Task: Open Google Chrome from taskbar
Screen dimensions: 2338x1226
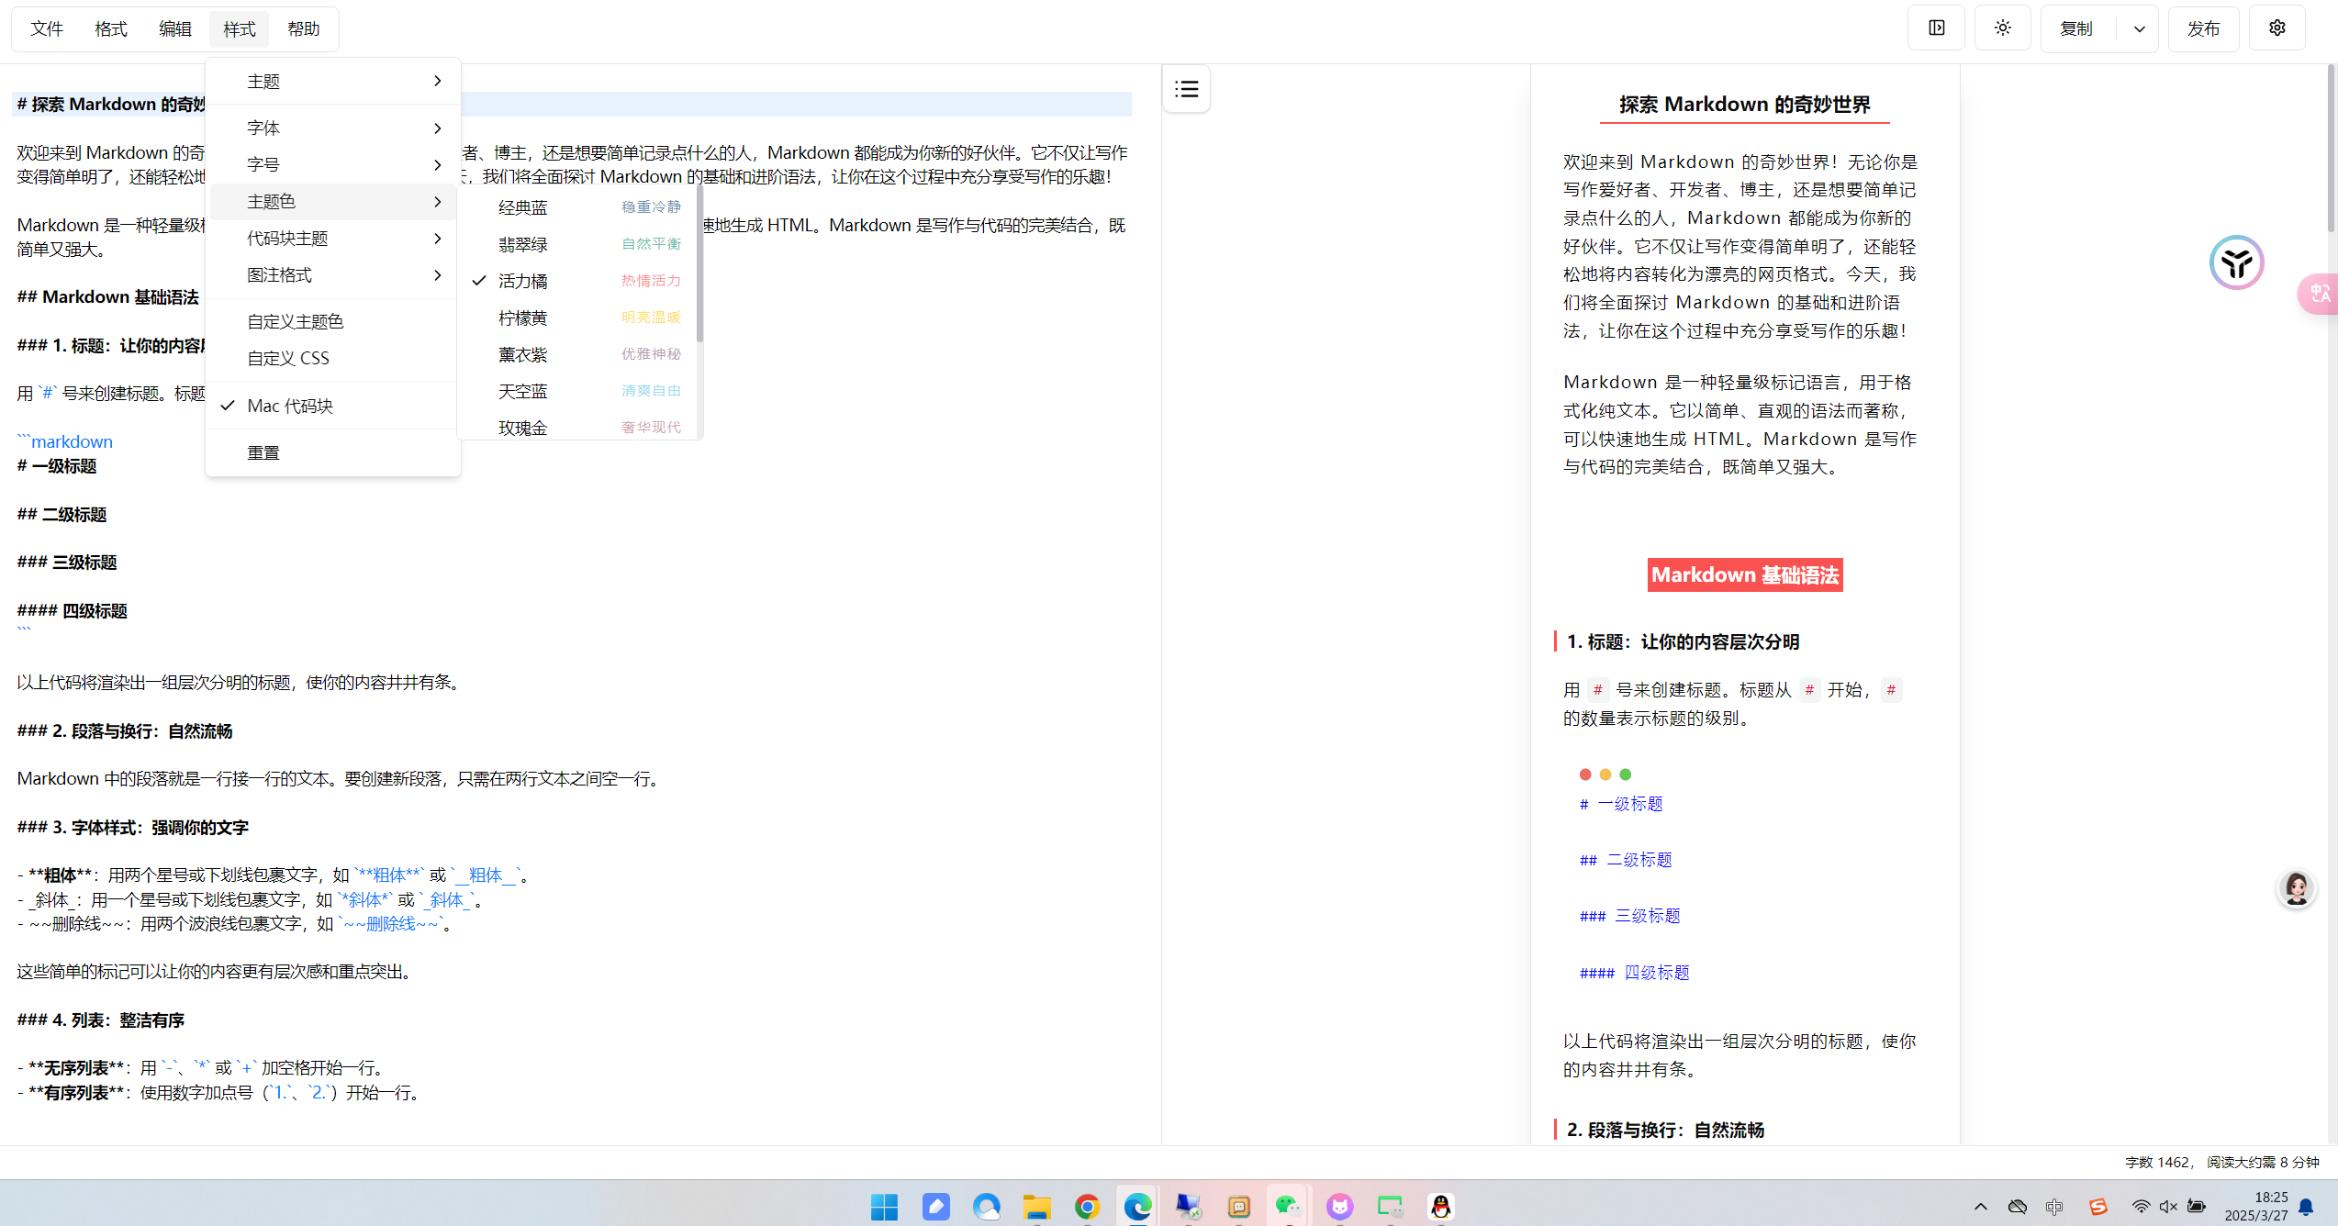Action: (1087, 1207)
